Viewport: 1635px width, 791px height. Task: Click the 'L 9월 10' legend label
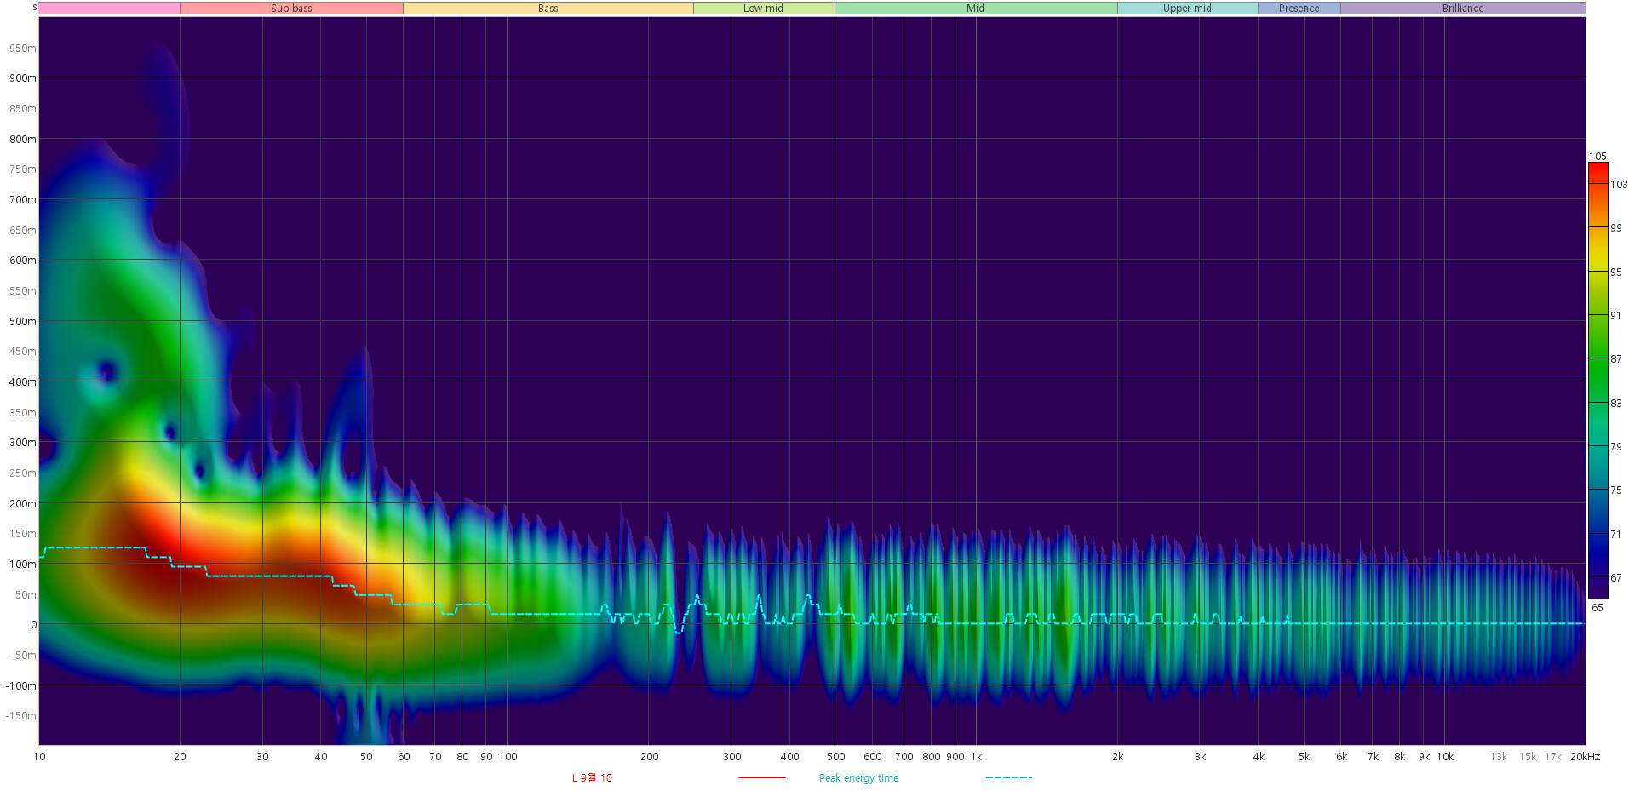pos(592,778)
